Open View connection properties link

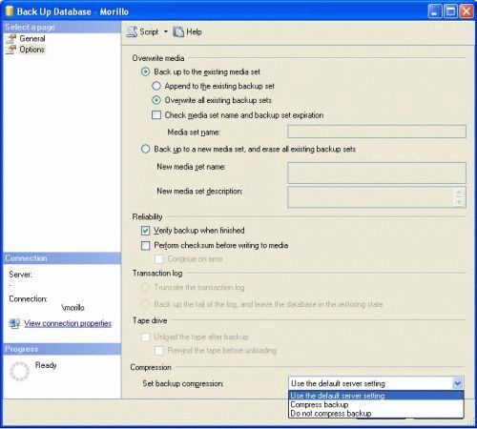(x=68, y=323)
